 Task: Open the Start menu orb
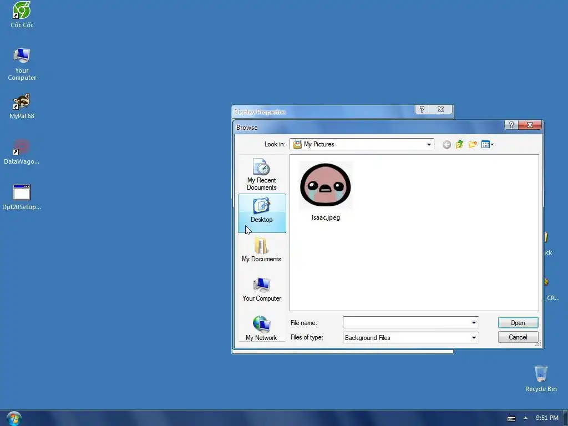point(14,418)
